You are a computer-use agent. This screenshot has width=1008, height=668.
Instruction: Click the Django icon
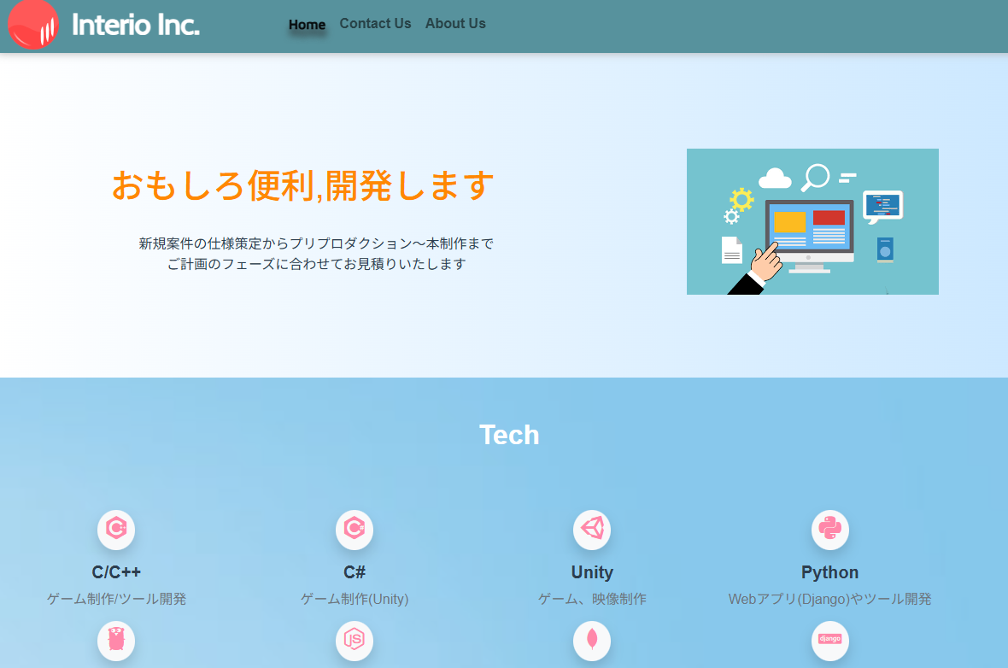[x=830, y=640]
